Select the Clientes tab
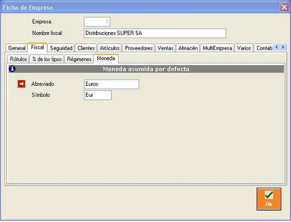This screenshot has height=222, width=291. click(86, 48)
